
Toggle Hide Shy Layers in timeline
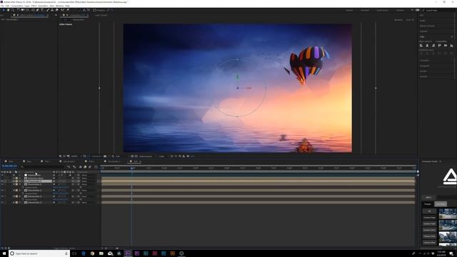pyautogui.click(x=80, y=166)
